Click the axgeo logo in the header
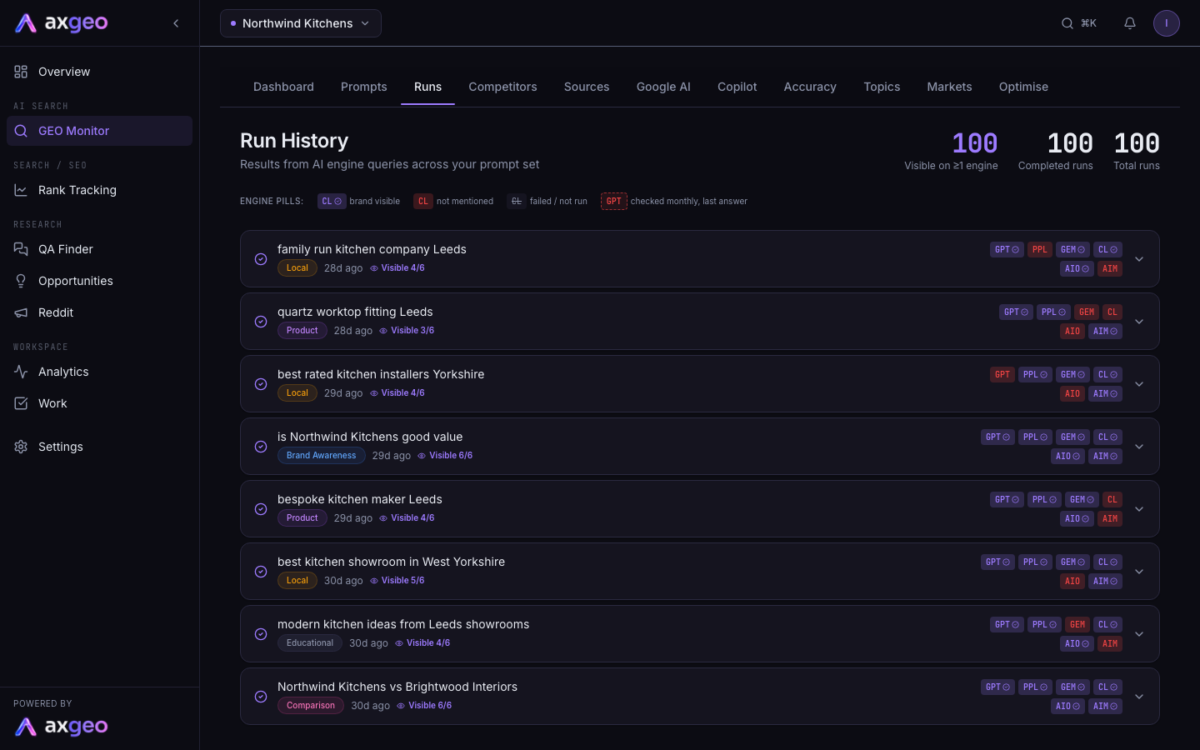 click(x=62, y=23)
